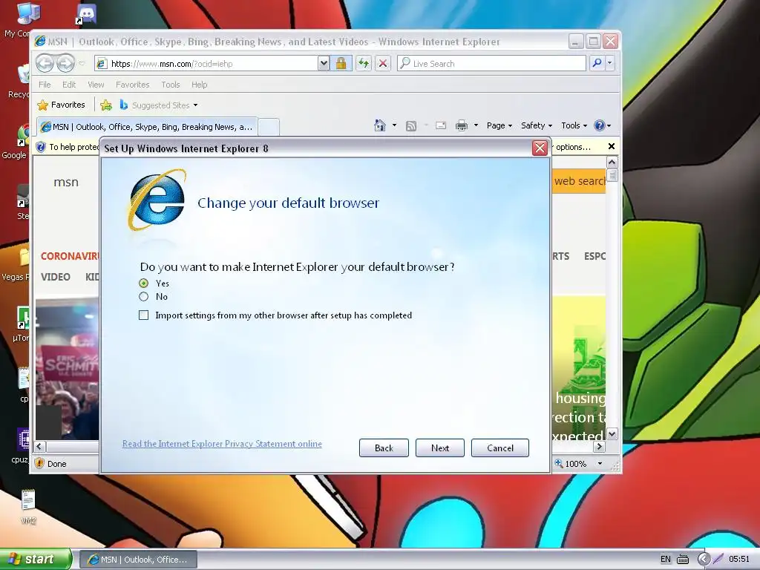Open the Help menu
Image resolution: width=760 pixels, height=570 pixels.
(x=199, y=85)
